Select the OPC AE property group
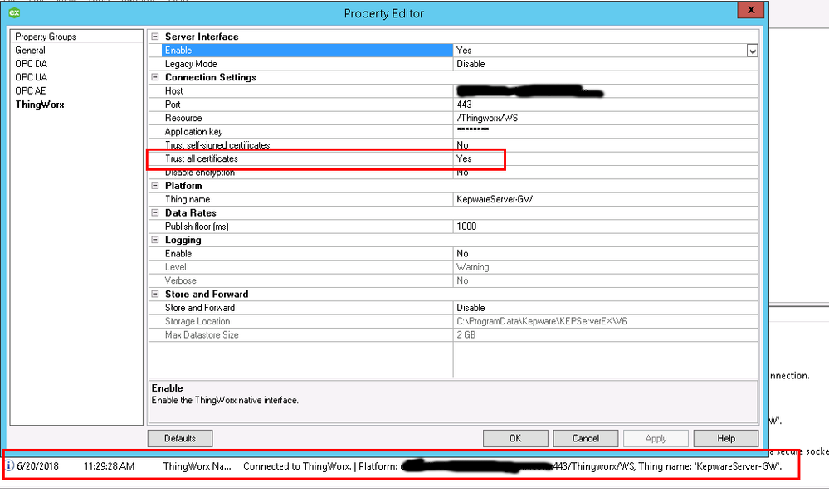This screenshot has width=829, height=492. [31, 91]
